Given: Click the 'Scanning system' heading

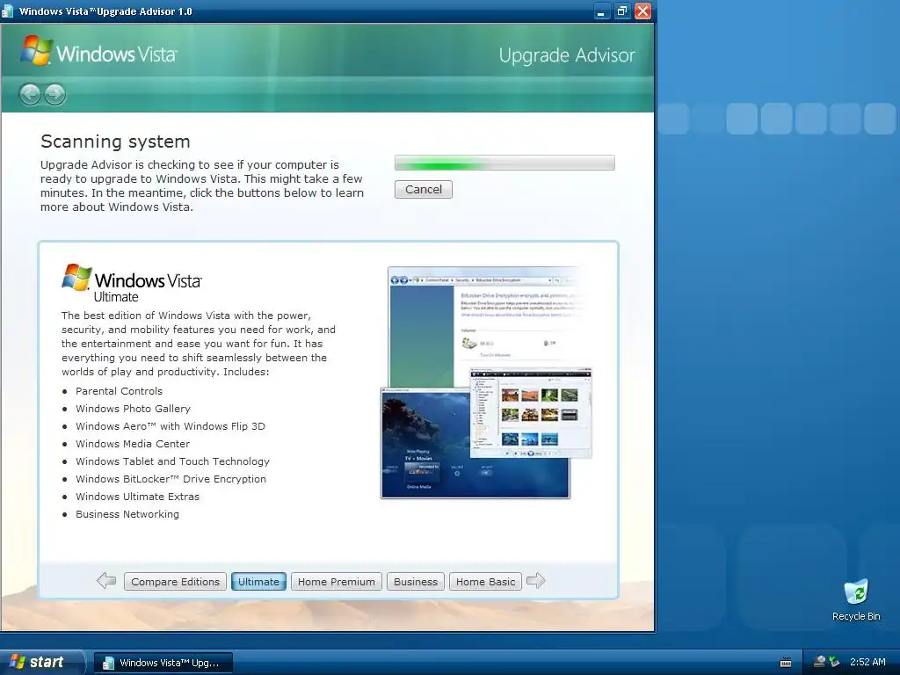Looking at the screenshot, I should tap(115, 142).
